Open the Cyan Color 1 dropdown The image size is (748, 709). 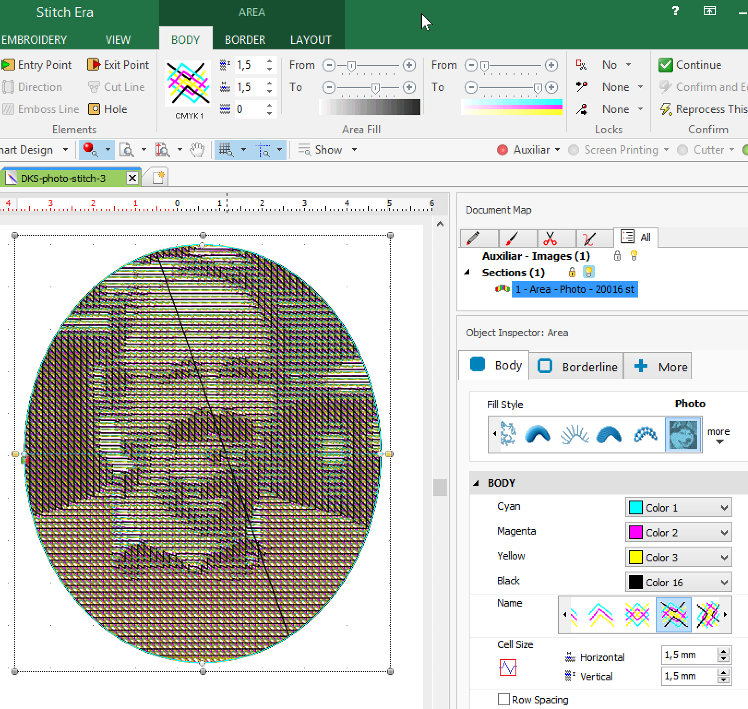click(678, 507)
